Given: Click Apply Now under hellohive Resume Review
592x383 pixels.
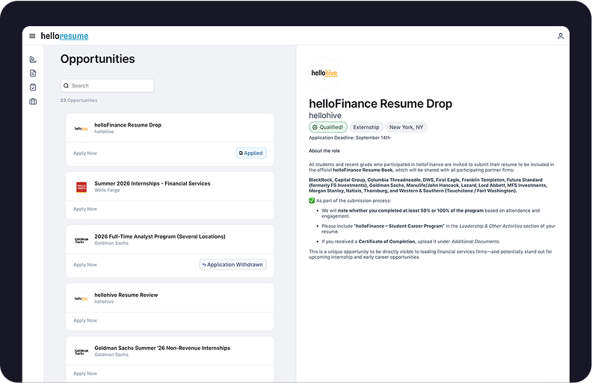Looking at the screenshot, I should point(85,320).
